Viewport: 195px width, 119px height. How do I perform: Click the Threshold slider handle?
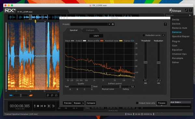[x=146, y=62]
